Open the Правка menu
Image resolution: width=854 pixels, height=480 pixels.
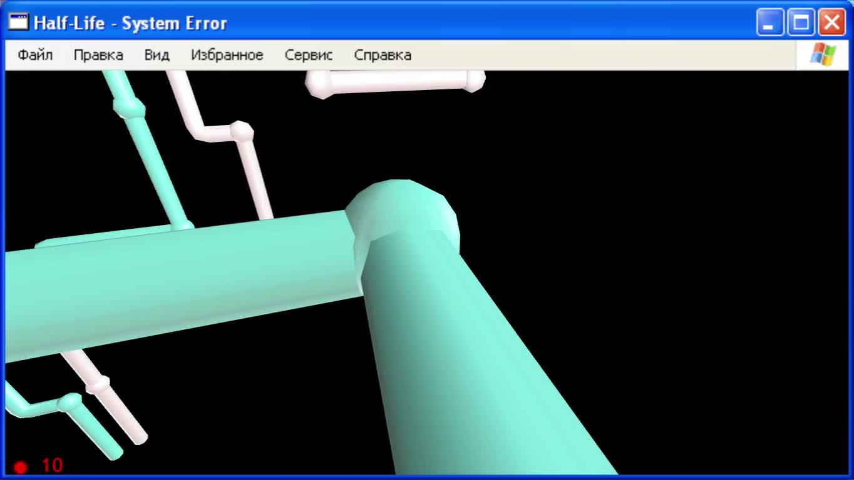[x=99, y=55]
